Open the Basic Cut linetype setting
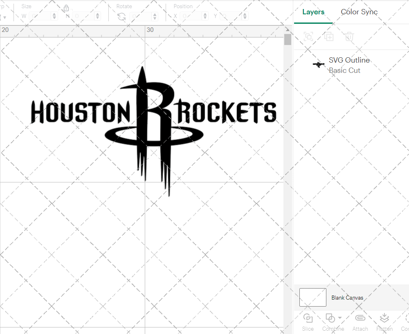This screenshot has width=409, height=334. tap(345, 70)
